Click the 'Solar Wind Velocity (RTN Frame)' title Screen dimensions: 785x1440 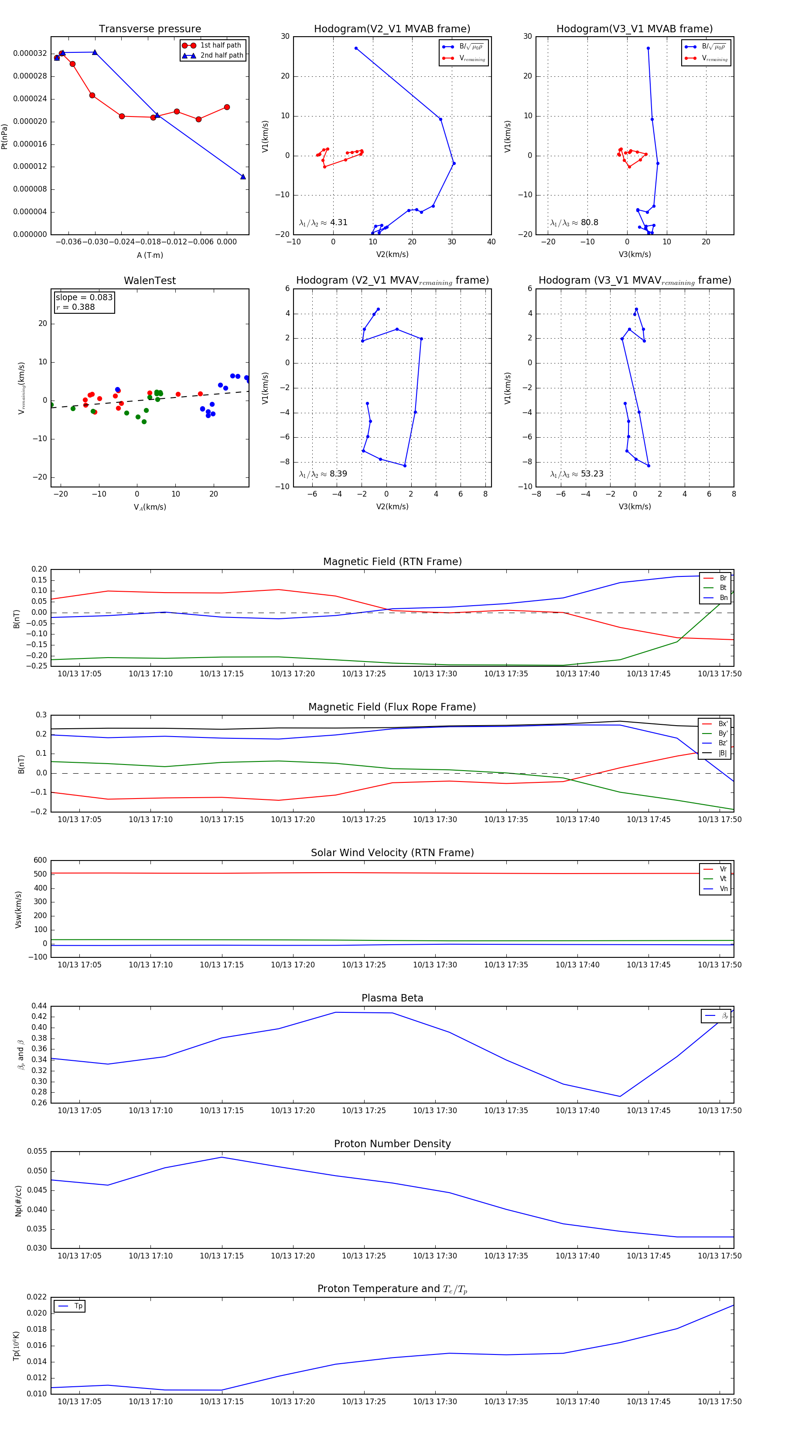click(392, 853)
